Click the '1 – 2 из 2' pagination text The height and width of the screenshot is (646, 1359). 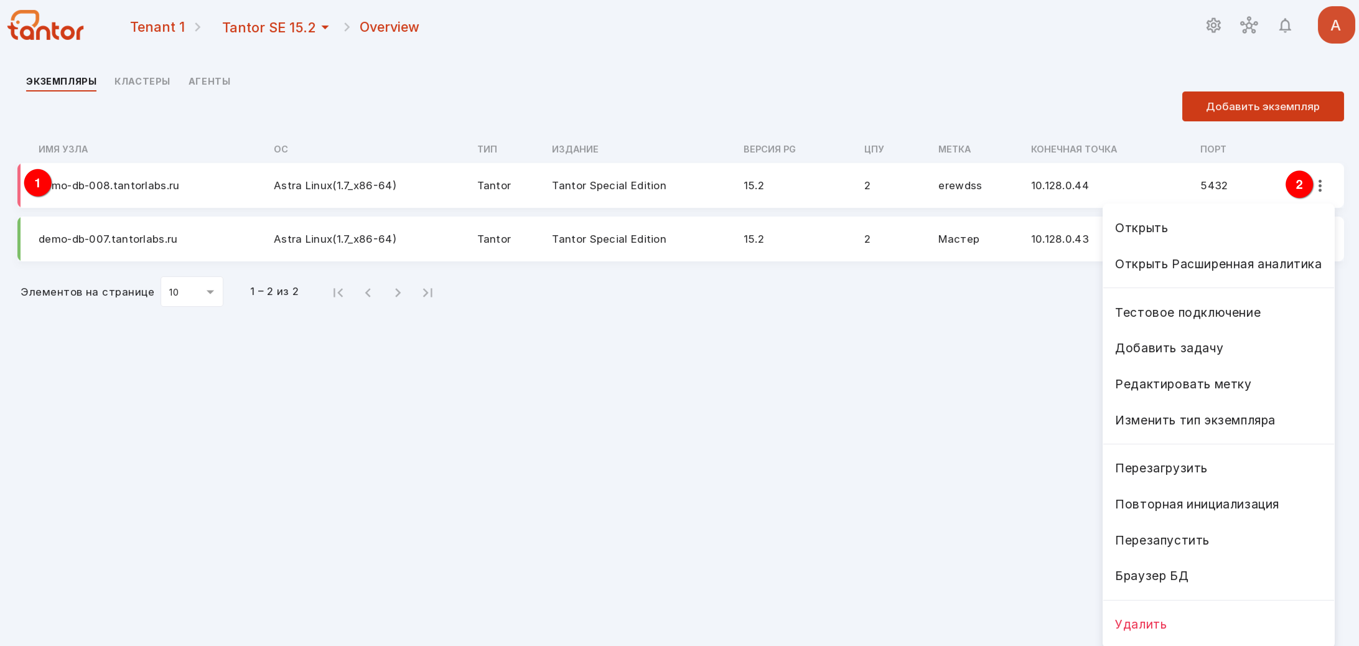tap(274, 291)
